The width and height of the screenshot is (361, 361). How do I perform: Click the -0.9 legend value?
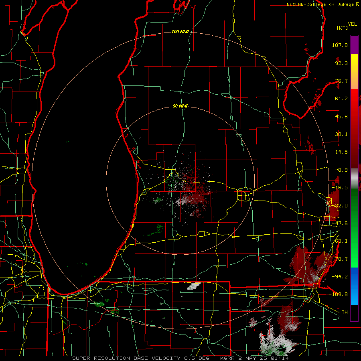[342, 170]
